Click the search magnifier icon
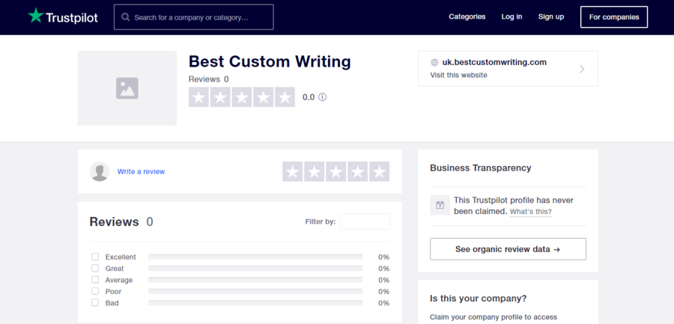The width and height of the screenshot is (674, 324). point(126,17)
